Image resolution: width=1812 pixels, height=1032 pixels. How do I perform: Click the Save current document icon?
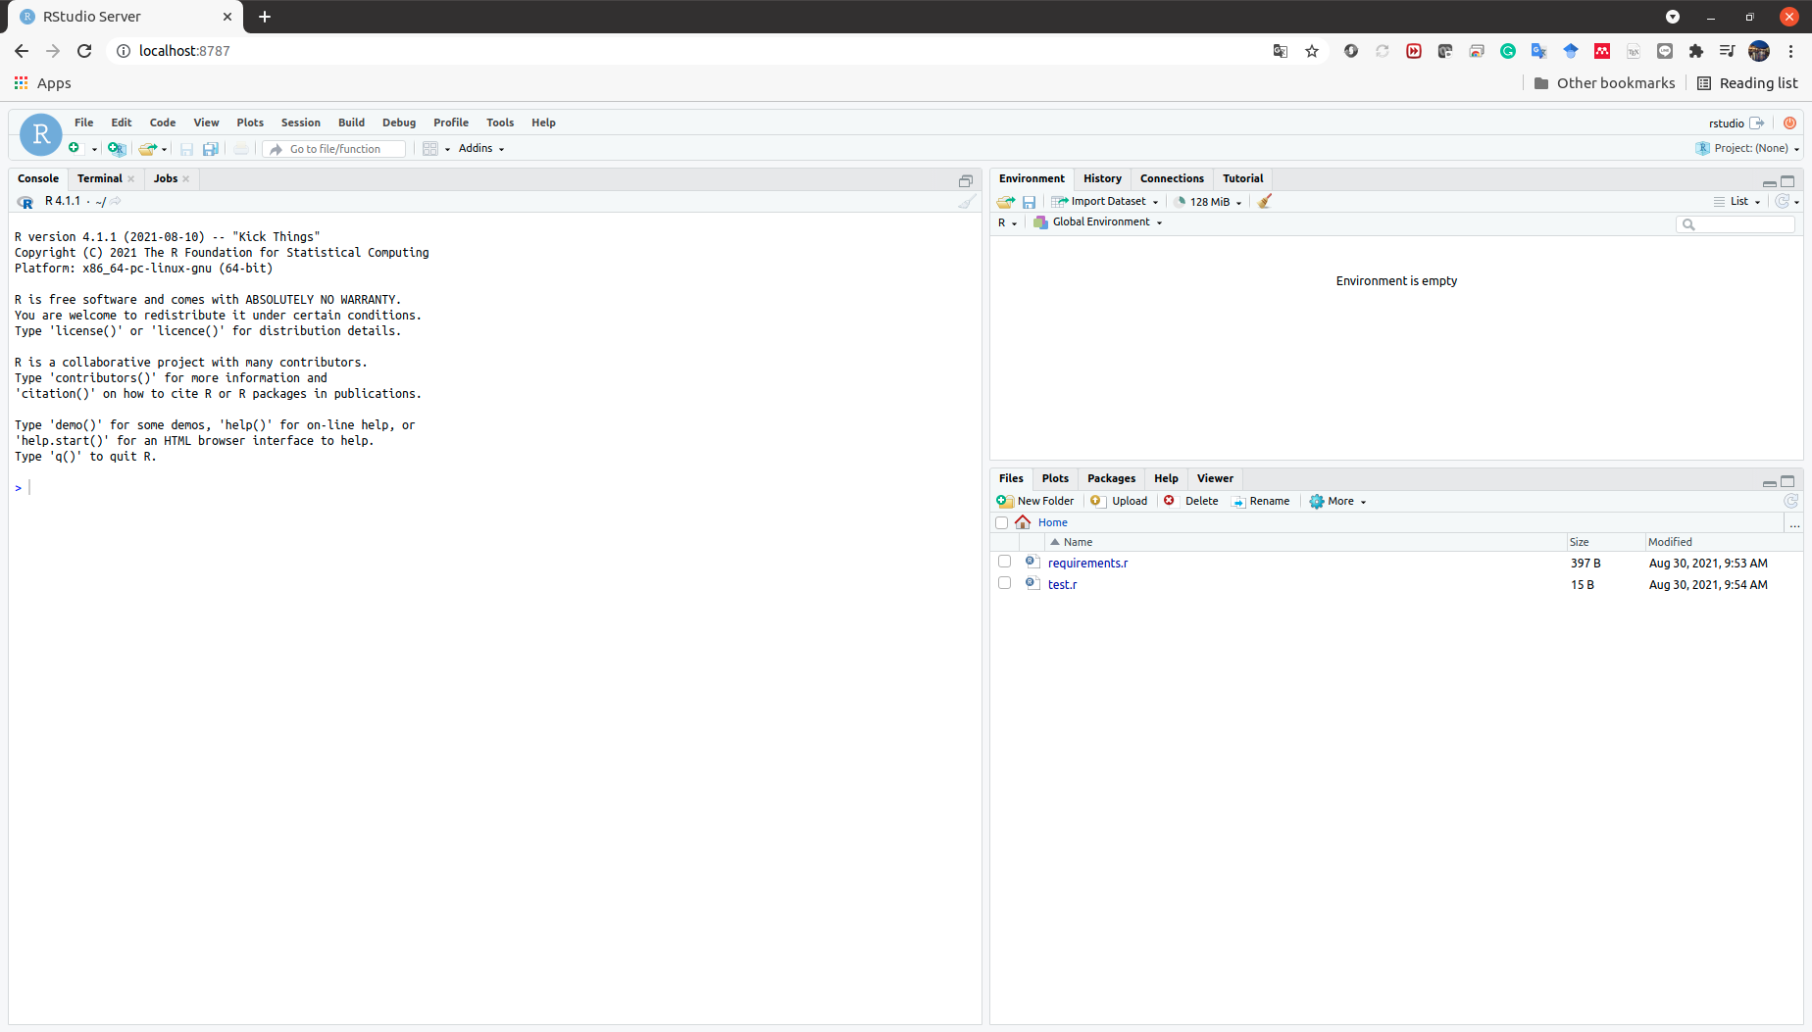(186, 149)
